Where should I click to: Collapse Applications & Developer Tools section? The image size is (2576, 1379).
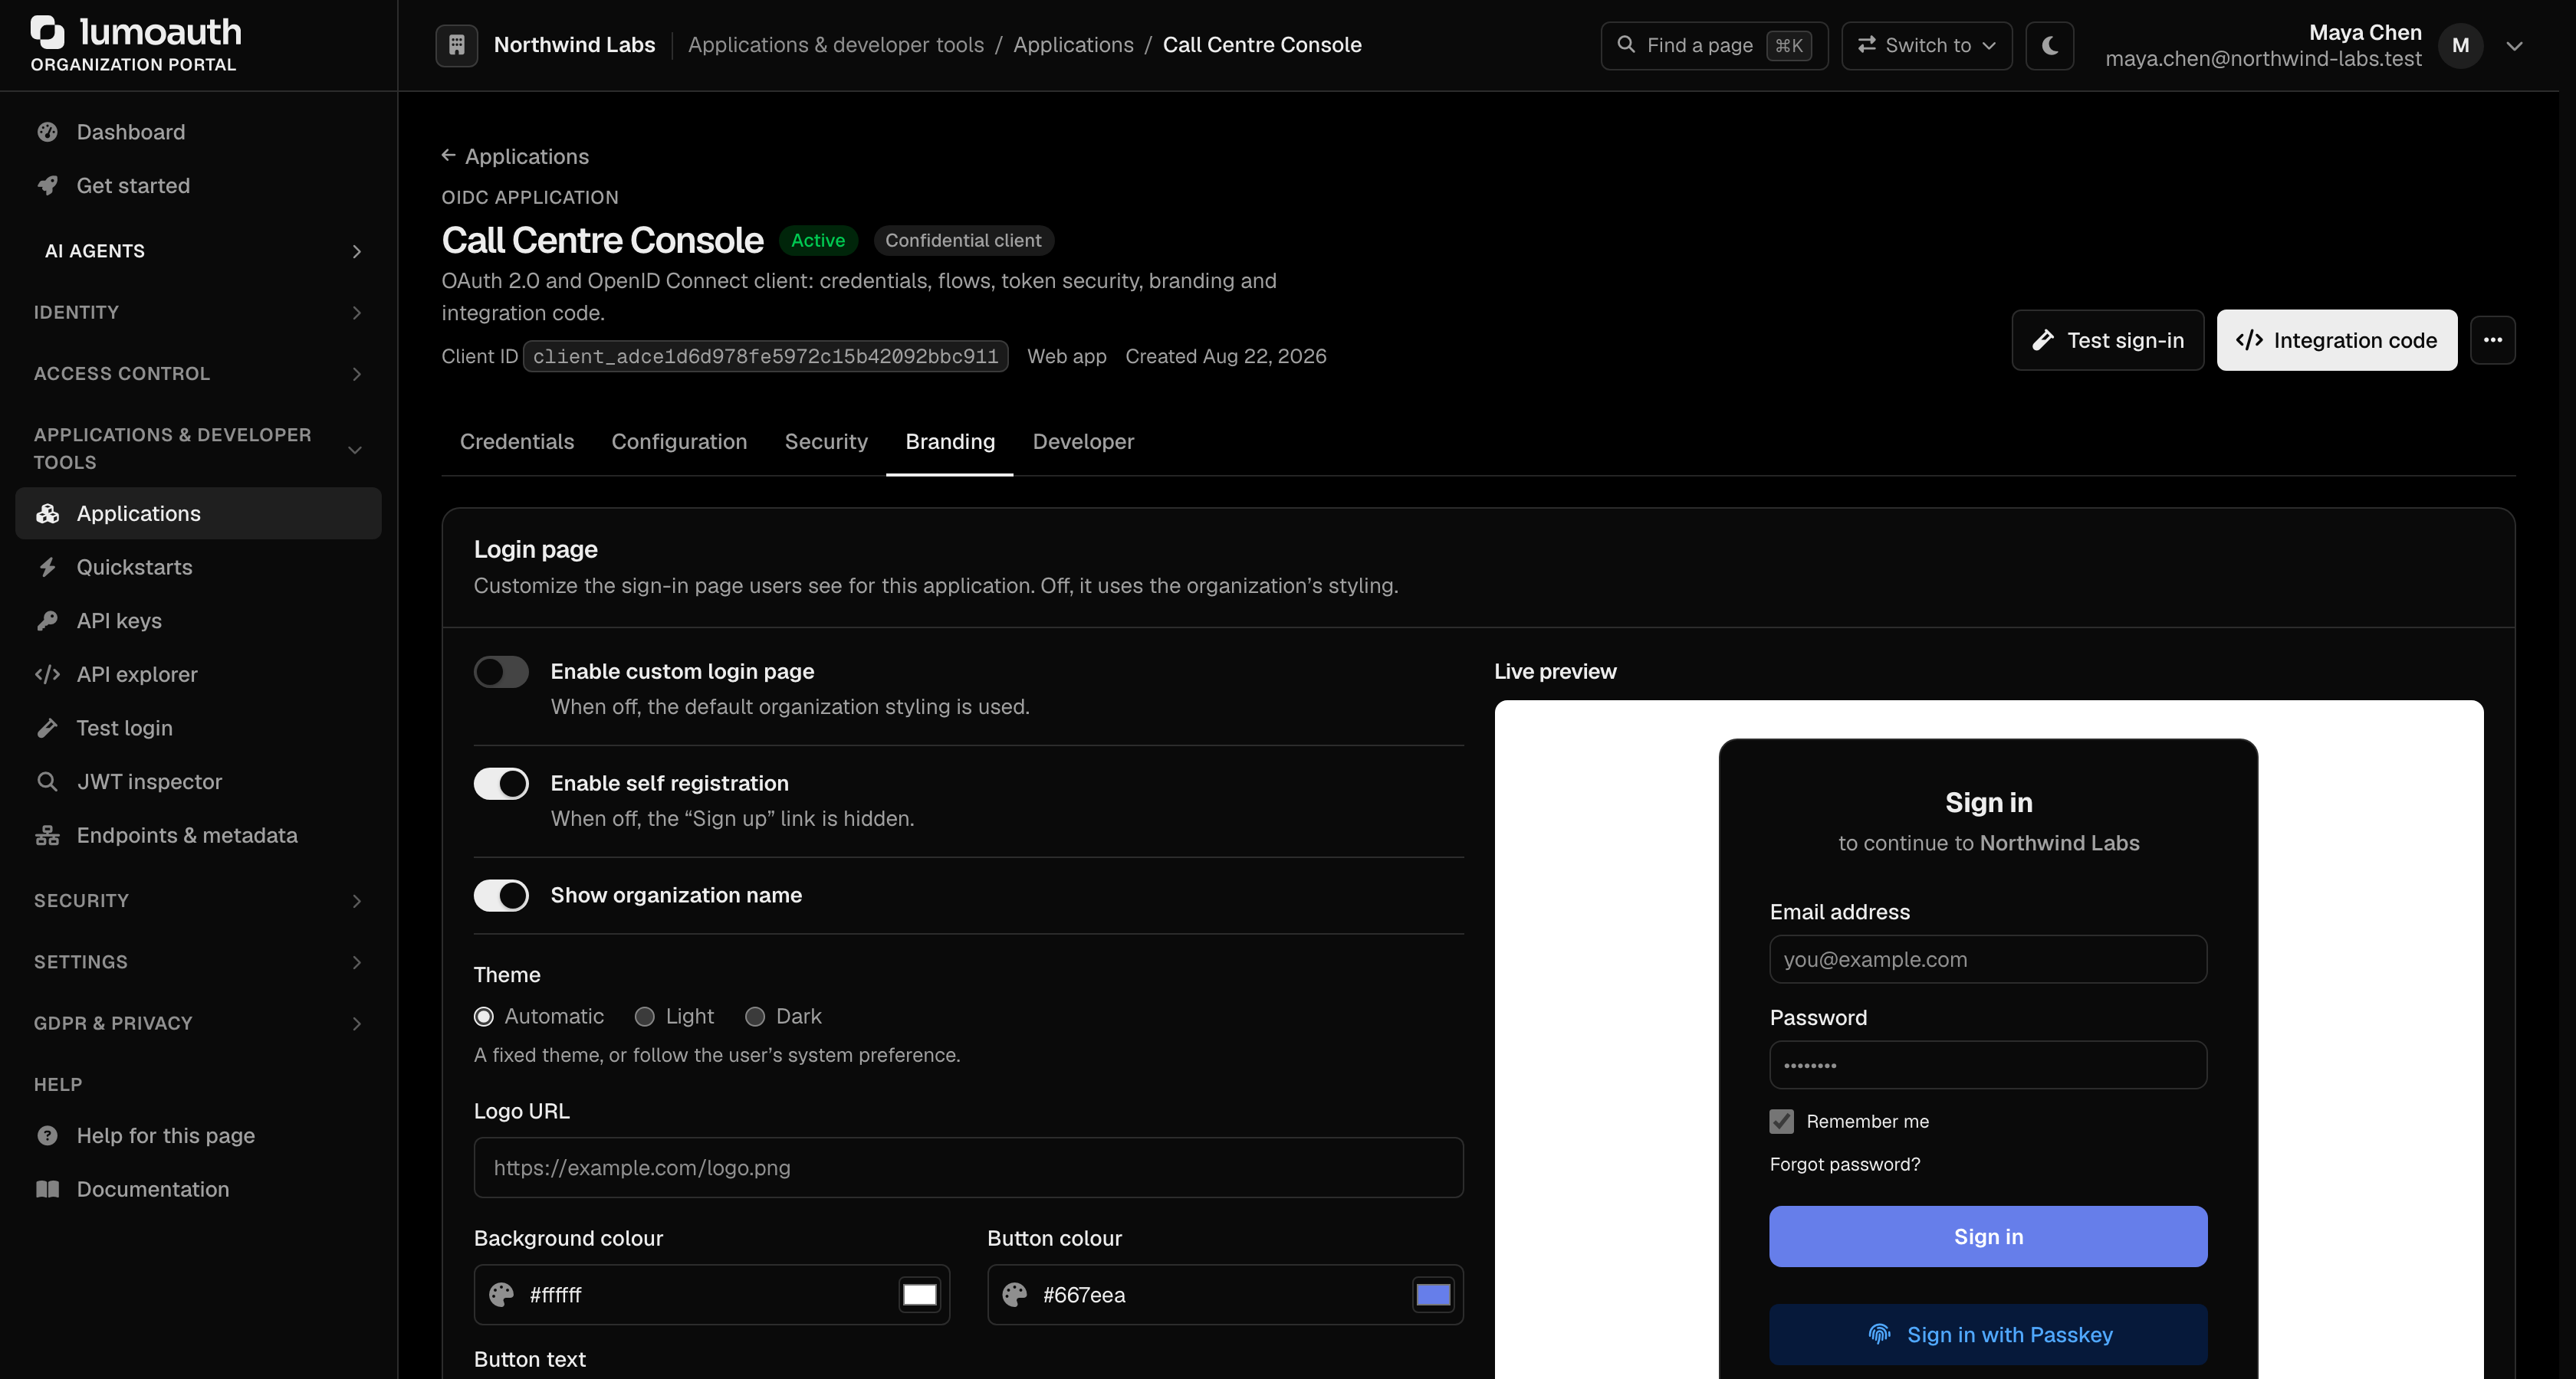pyautogui.click(x=198, y=449)
